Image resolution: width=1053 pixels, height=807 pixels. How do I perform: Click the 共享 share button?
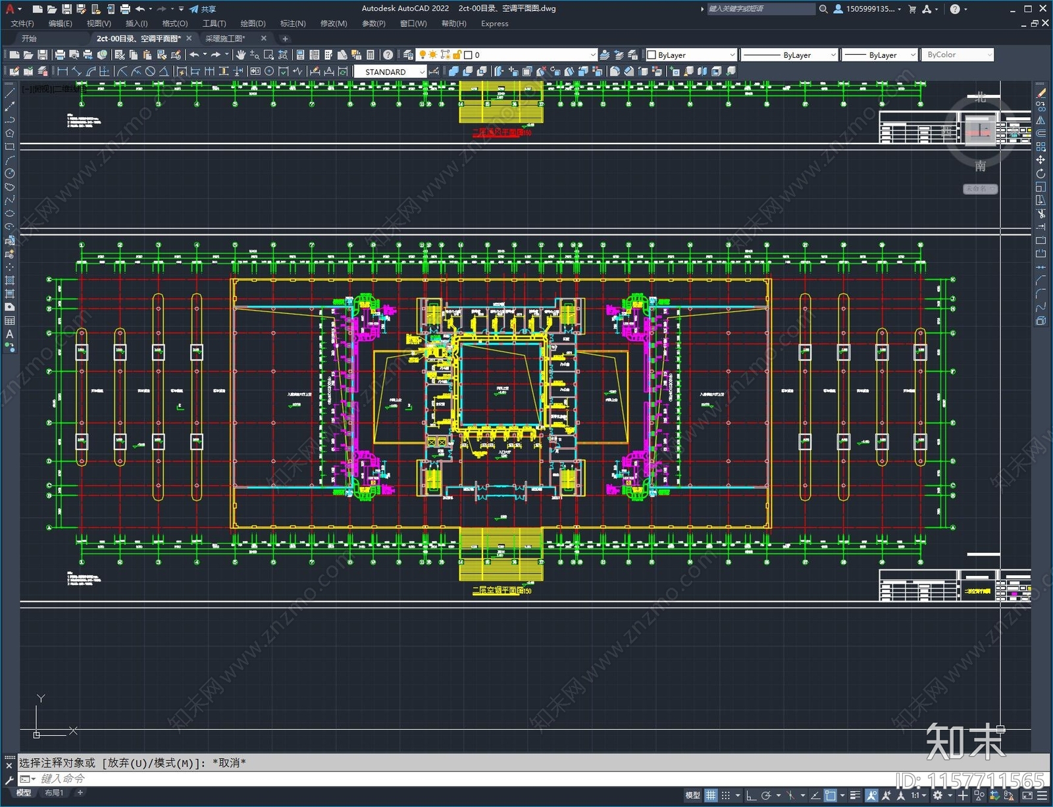pyautogui.click(x=203, y=9)
